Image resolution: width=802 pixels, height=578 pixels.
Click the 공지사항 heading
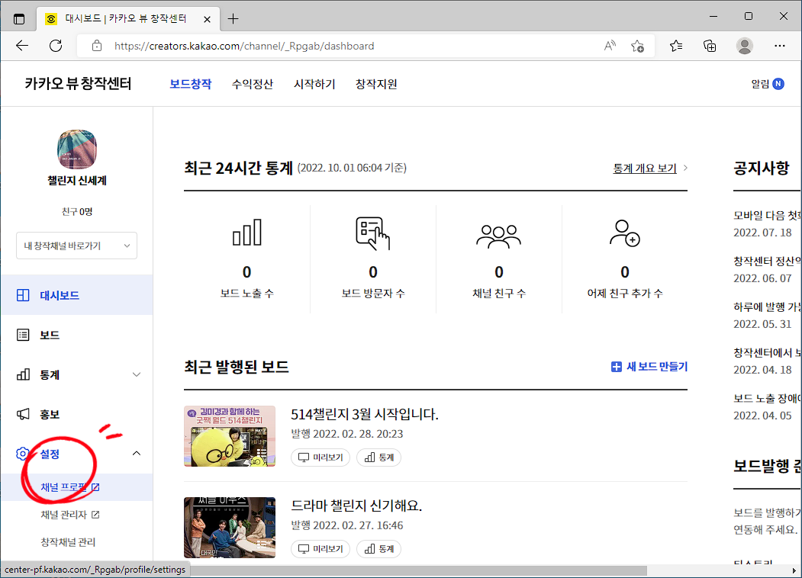coord(762,168)
